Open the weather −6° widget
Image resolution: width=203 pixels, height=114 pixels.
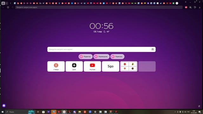point(107,32)
